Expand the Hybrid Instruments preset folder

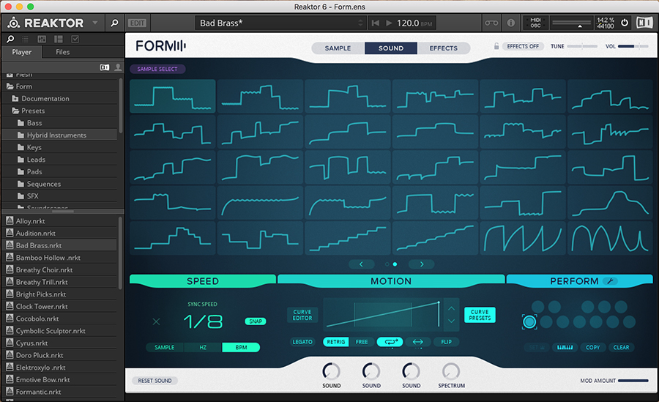coord(56,135)
